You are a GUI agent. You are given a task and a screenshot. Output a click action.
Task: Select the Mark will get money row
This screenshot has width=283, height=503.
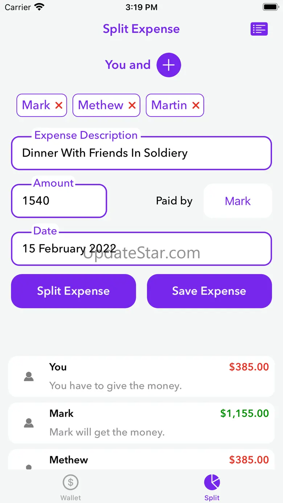141,423
